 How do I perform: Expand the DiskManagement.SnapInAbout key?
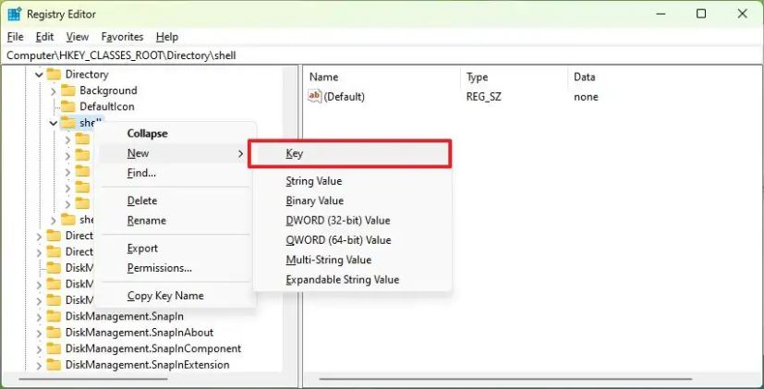39,333
